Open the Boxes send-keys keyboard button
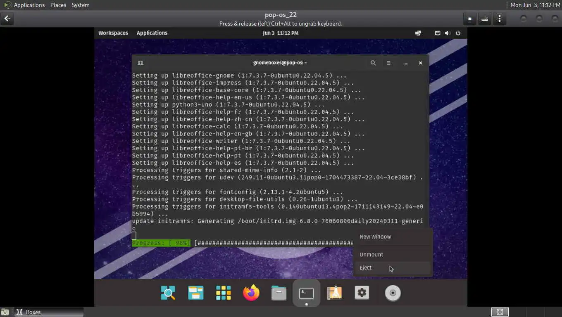Image resolution: width=562 pixels, height=317 pixels. pos(485,19)
